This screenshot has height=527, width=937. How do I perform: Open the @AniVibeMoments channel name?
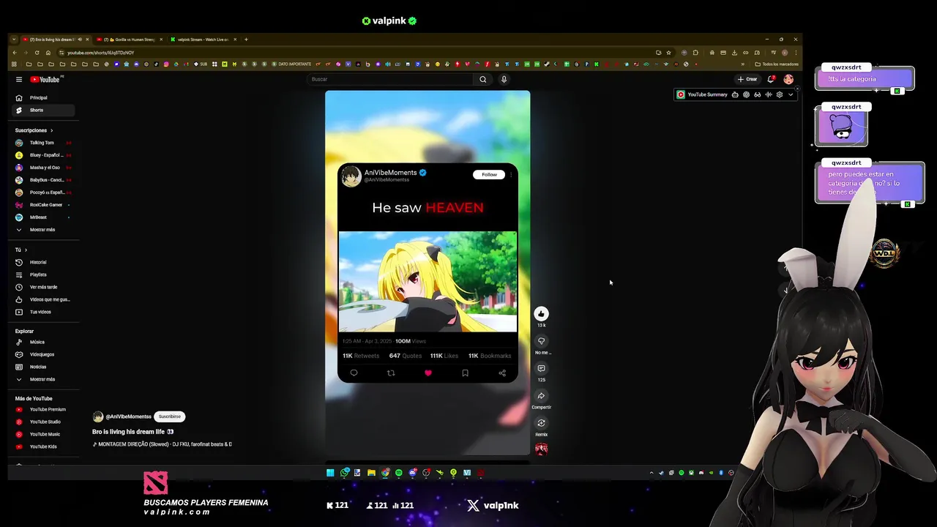click(128, 416)
